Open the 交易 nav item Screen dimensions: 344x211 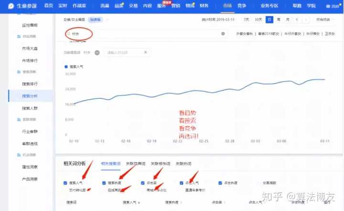[x=133, y=6]
